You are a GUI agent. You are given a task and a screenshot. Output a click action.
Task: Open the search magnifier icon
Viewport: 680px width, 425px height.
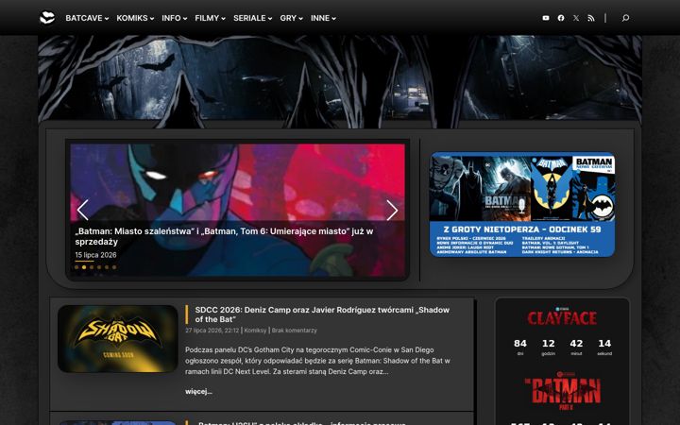[x=625, y=18]
